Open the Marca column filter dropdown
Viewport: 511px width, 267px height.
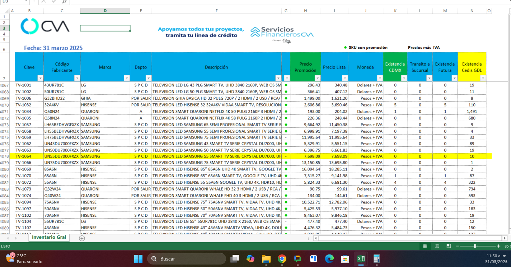(x=126, y=78)
